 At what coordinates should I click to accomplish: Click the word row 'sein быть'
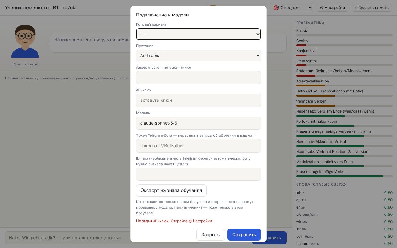344,237
